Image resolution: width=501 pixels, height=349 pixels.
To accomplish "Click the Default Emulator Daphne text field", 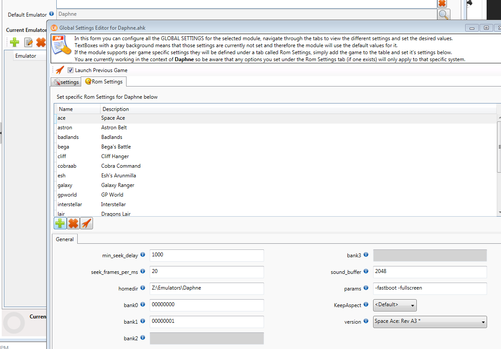I will point(247,14).
